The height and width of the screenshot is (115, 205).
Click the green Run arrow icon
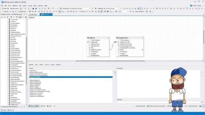[x=77, y=11]
